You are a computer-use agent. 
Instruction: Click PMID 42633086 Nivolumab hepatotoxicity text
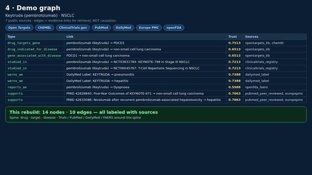(x=144, y=100)
